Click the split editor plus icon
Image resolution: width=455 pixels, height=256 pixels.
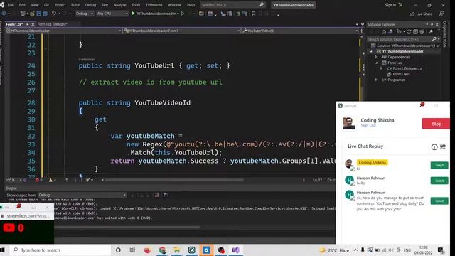tap(362, 31)
